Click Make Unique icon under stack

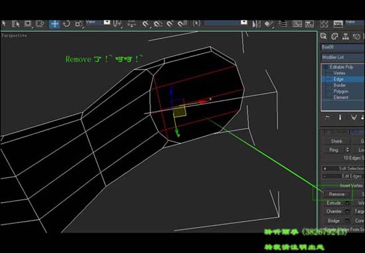click(354, 118)
